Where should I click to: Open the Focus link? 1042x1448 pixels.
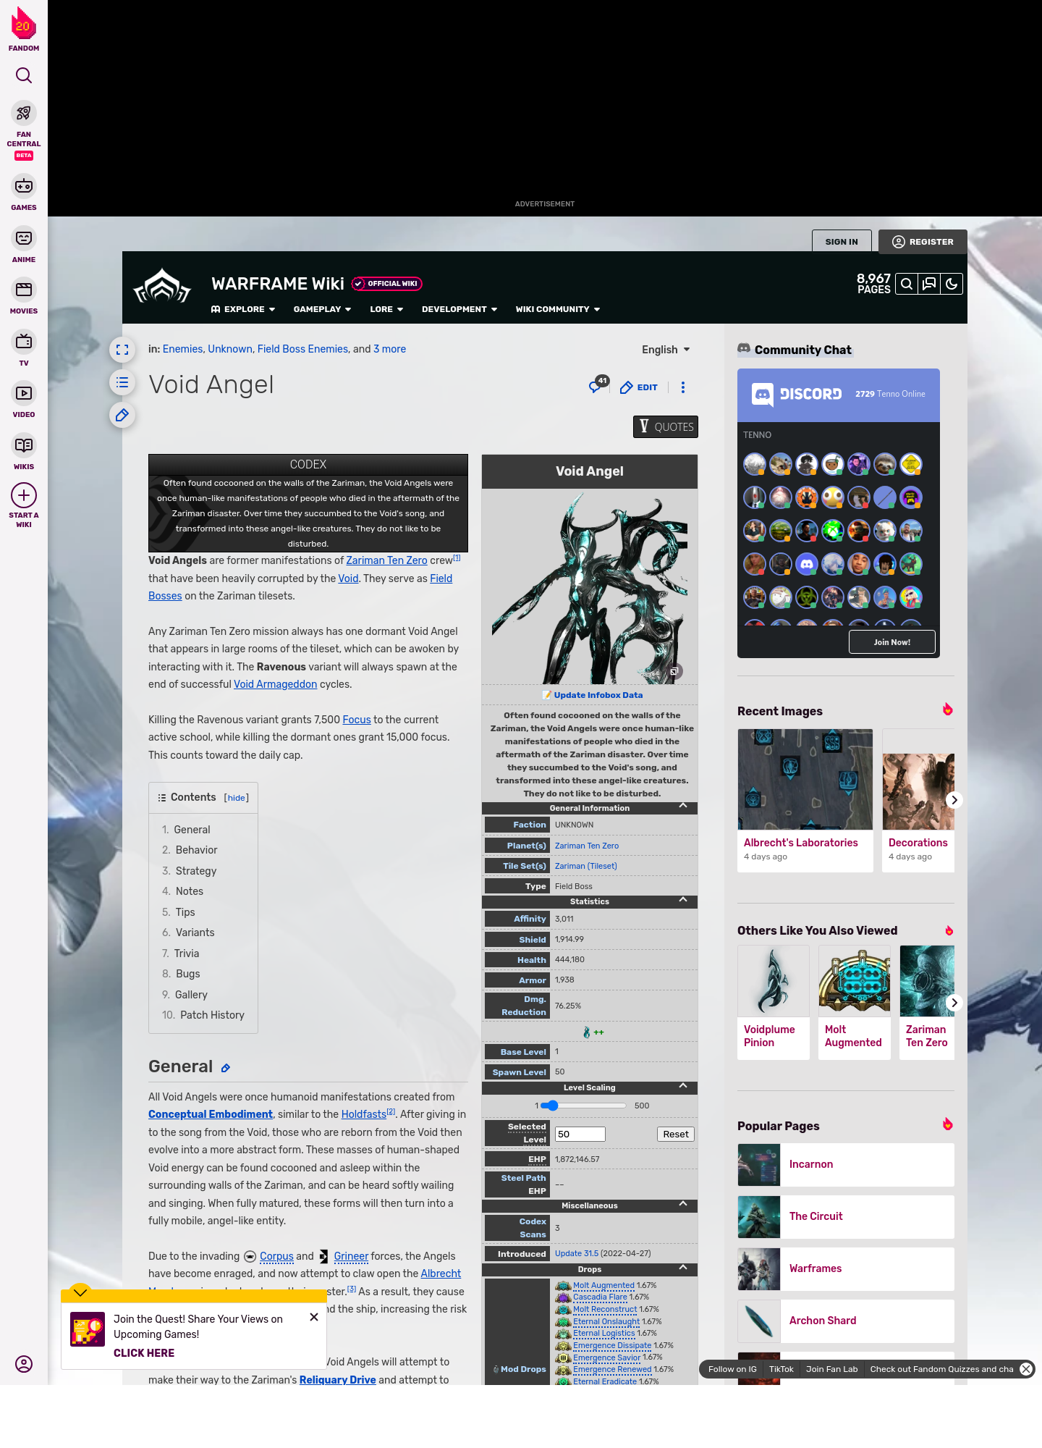pos(357,720)
